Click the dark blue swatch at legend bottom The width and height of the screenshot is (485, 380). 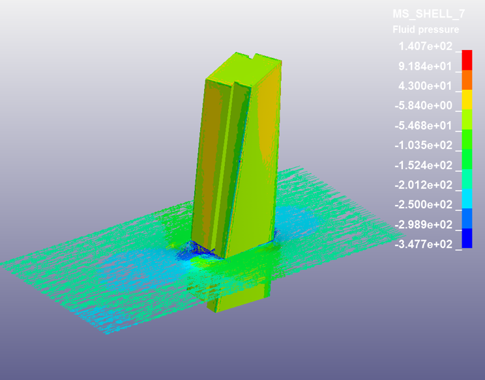click(x=467, y=238)
